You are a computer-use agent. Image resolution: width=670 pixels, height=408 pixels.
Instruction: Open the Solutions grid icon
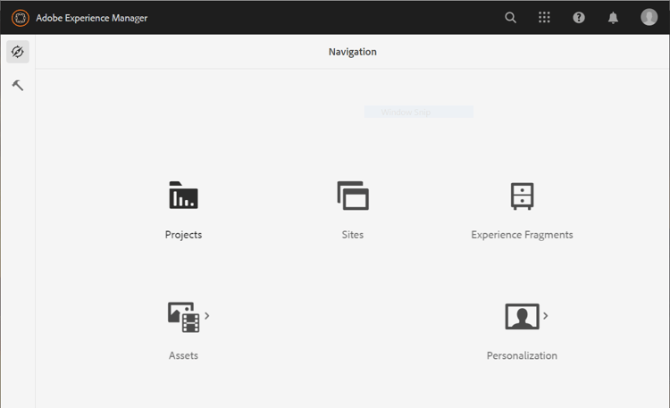tap(544, 18)
